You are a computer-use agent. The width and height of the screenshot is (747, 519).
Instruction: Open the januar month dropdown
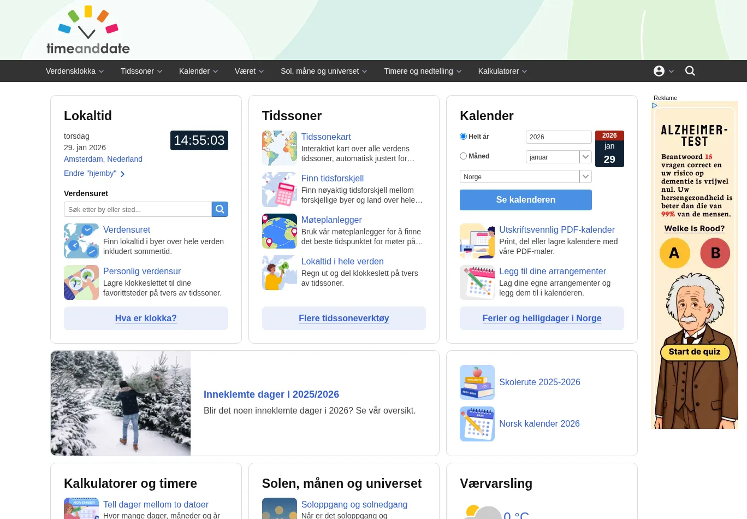(558, 157)
